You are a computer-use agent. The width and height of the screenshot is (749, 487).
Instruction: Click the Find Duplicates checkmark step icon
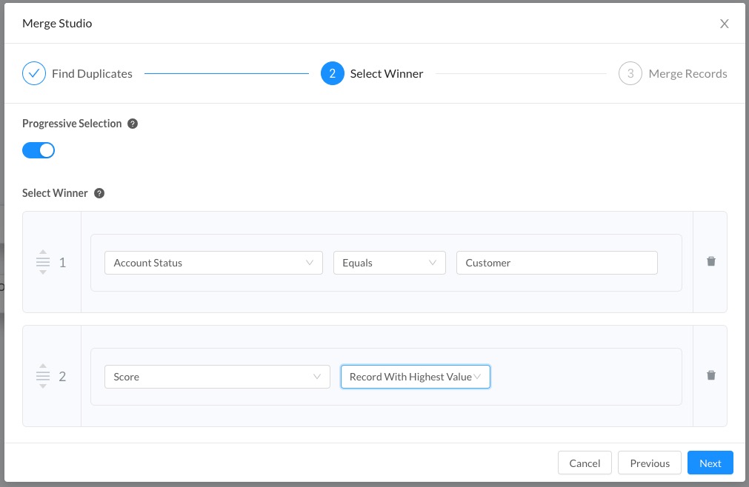(x=34, y=73)
